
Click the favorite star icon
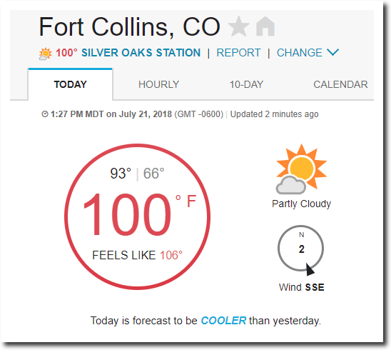pos(238,26)
